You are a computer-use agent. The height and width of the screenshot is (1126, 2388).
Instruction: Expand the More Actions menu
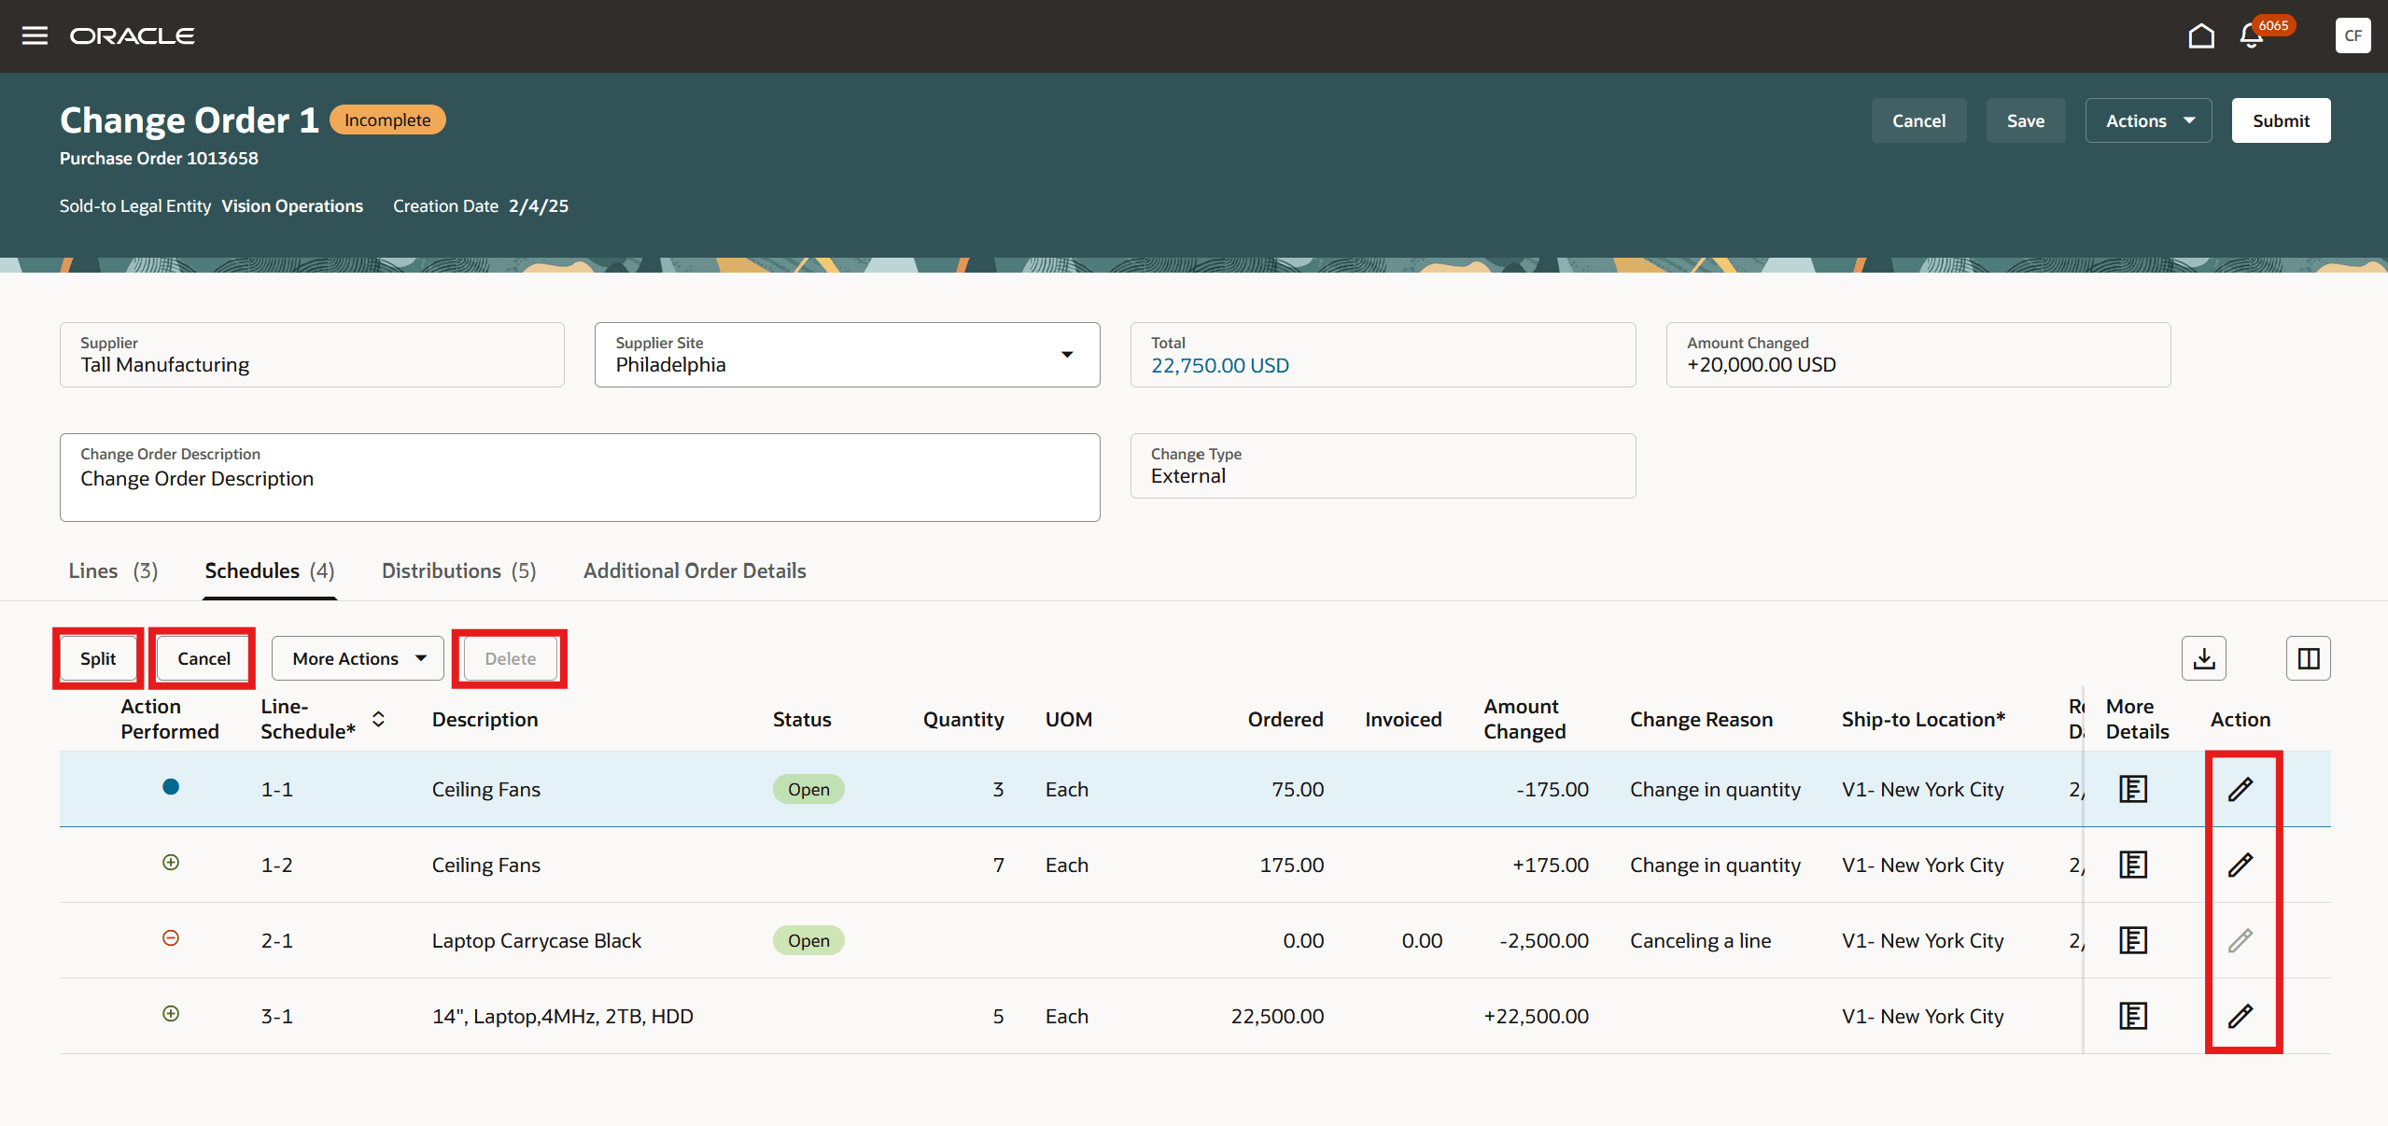pyautogui.click(x=358, y=658)
